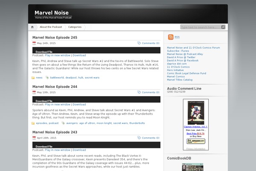The height and width of the screenshot is (171, 256).
Task: Click calendar icon beside May 24th, 2015
Action: tap(34, 43)
